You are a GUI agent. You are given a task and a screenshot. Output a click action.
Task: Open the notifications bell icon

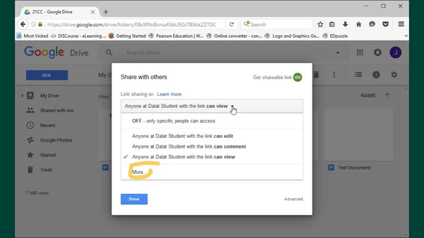coord(377,52)
